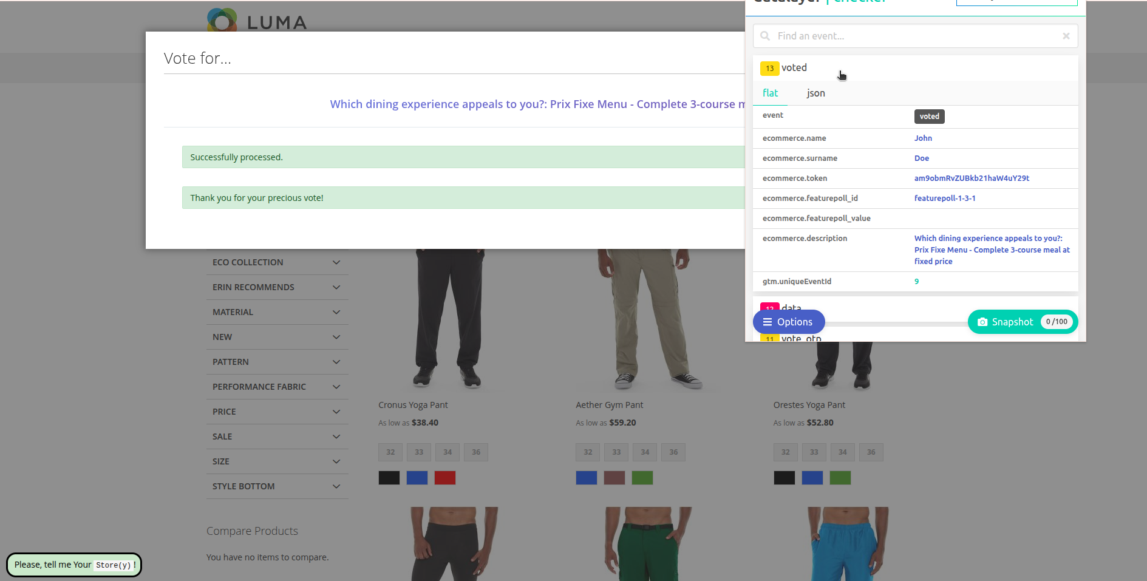Image resolution: width=1147 pixels, height=581 pixels.
Task: Clear the Find an event search field
Action: click(1066, 36)
